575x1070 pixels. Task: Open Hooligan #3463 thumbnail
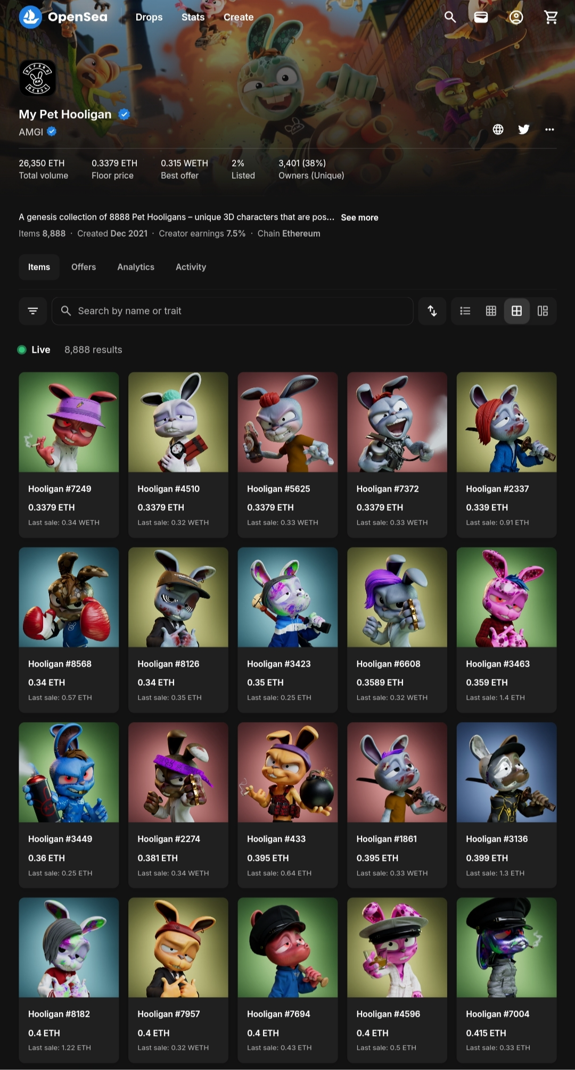click(x=506, y=597)
